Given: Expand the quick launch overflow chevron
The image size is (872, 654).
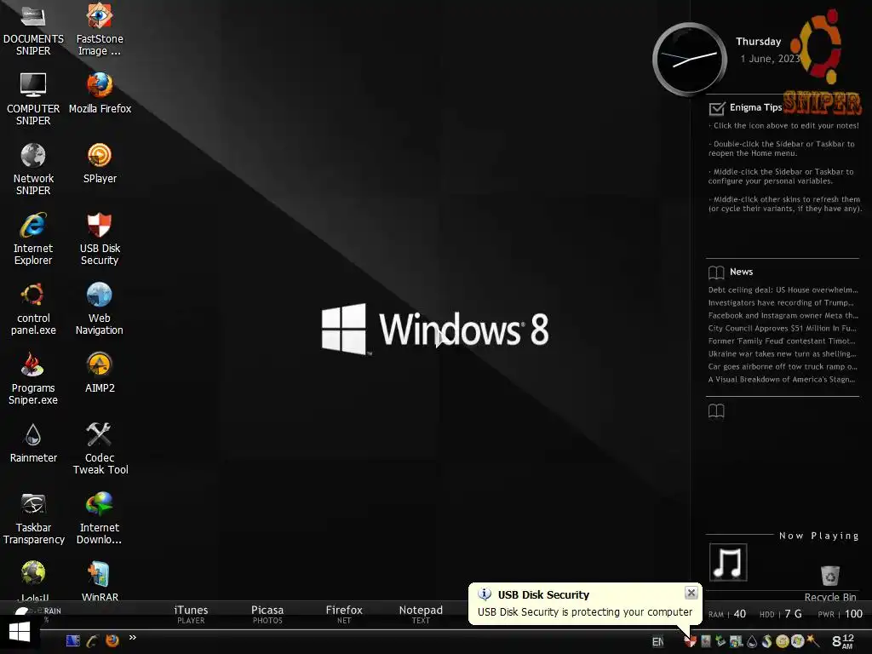Looking at the screenshot, I should pyautogui.click(x=132, y=637).
